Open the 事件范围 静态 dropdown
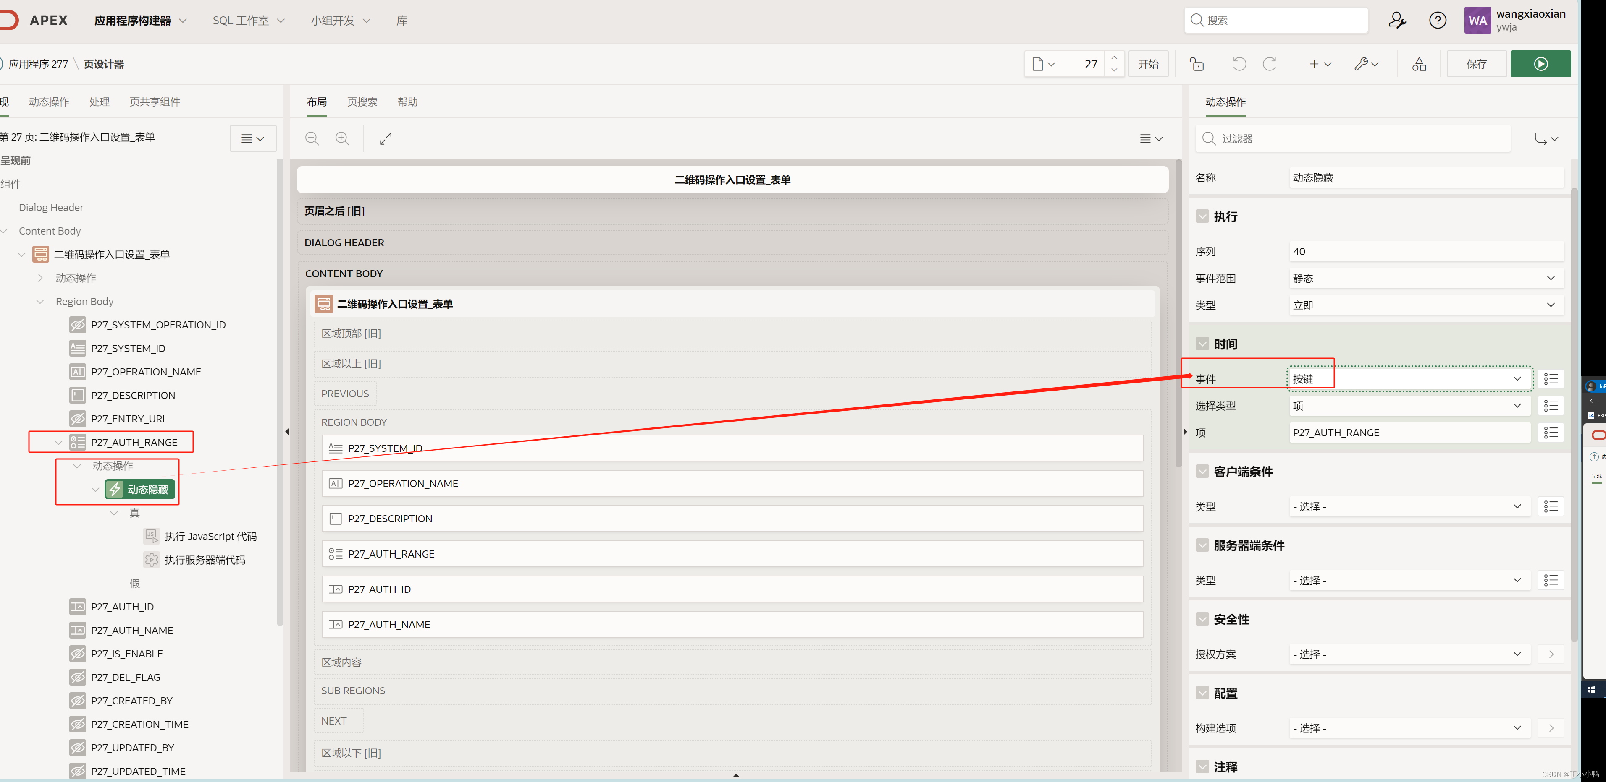 click(x=1426, y=278)
